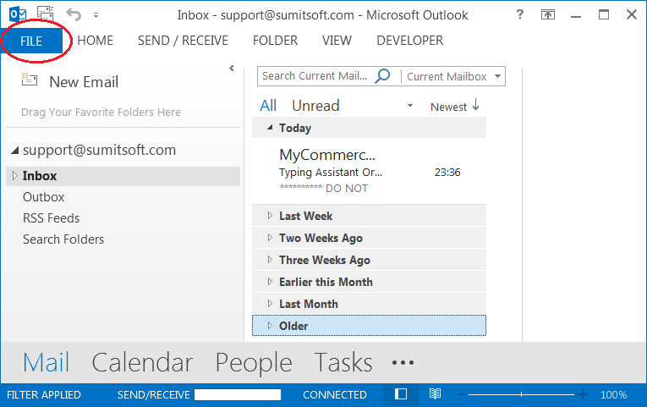The width and height of the screenshot is (647, 407).
Task: Collapse the support@sumitsoft.com account tree
Action: coord(15,151)
